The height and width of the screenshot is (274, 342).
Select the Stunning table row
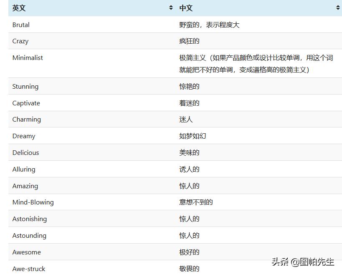[x=25, y=86]
